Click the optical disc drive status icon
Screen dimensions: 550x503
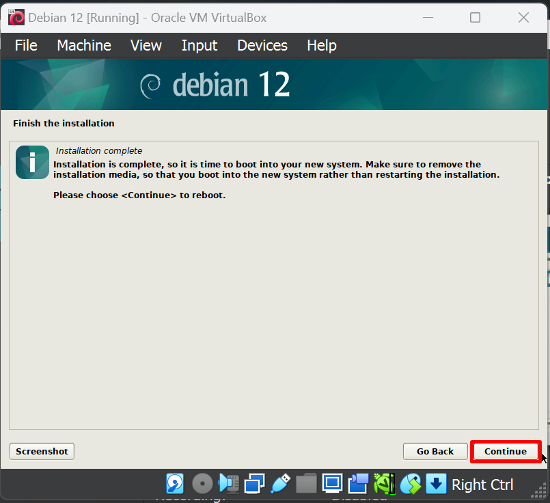(202, 484)
